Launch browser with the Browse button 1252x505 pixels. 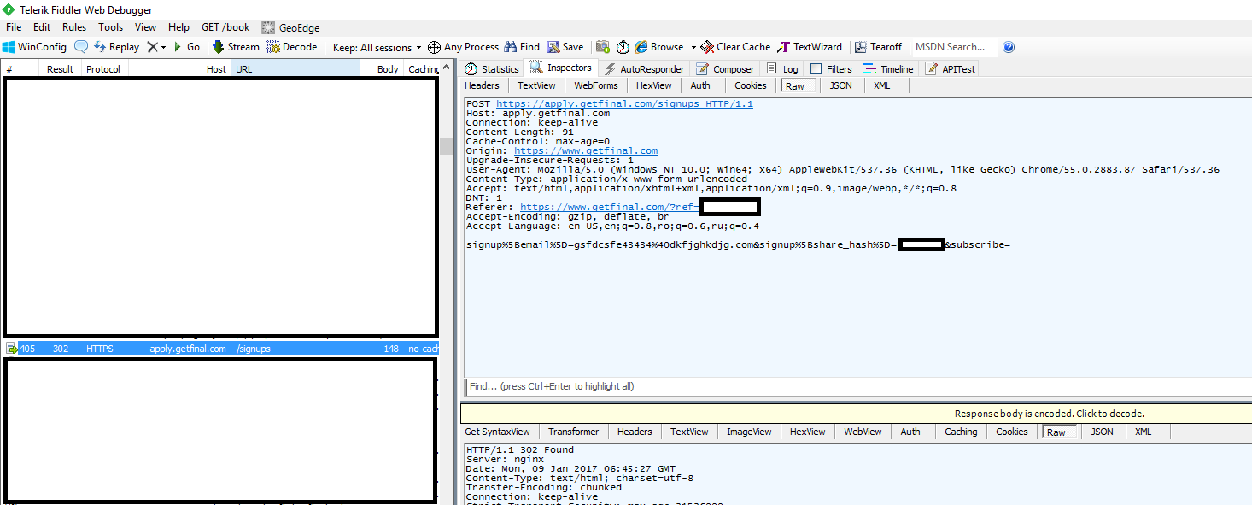coord(659,47)
